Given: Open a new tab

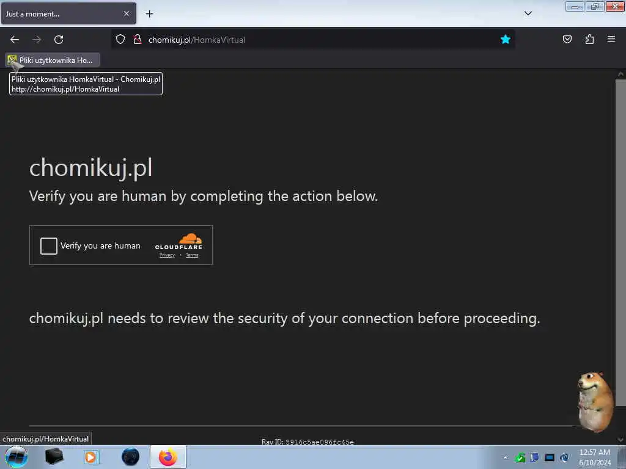Looking at the screenshot, I should point(149,14).
